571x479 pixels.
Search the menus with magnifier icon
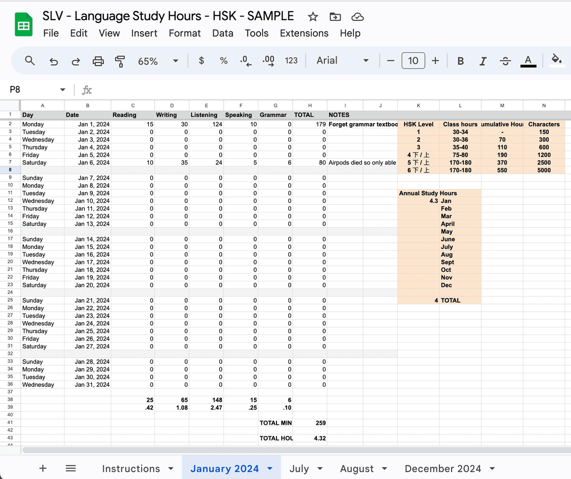30,61
